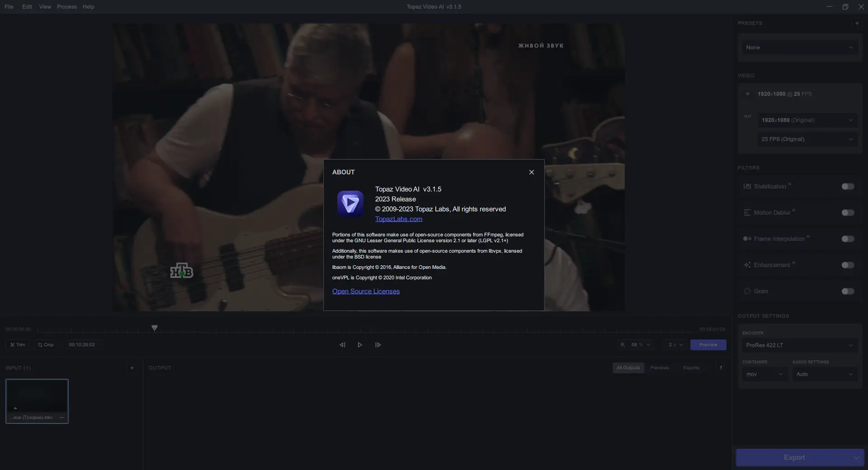Screen dimensions: 868x470
Task: Click the output sort order icon
Action: [721, 368]
